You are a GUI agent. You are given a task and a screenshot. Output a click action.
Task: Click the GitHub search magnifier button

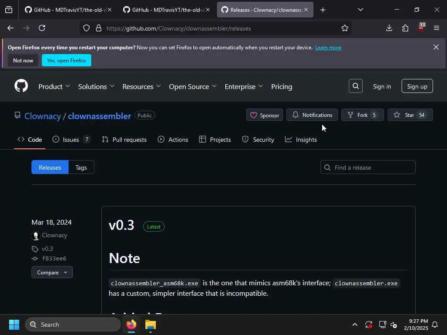pyautogui.click(x=356, y=86)
